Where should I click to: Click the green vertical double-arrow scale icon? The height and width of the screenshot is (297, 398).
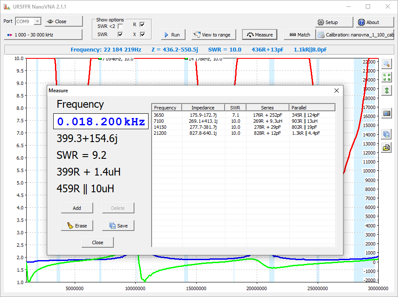click(386, 91)
